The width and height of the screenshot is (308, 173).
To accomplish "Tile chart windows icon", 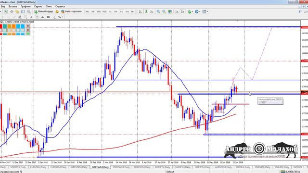I will coord(170,12).
